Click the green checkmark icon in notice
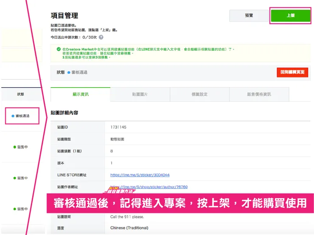The width and height of the screenshot is (314, 235). [x=59, y=49]
